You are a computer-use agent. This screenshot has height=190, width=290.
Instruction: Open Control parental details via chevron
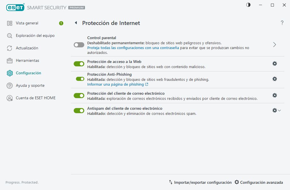tap(274, 45)
